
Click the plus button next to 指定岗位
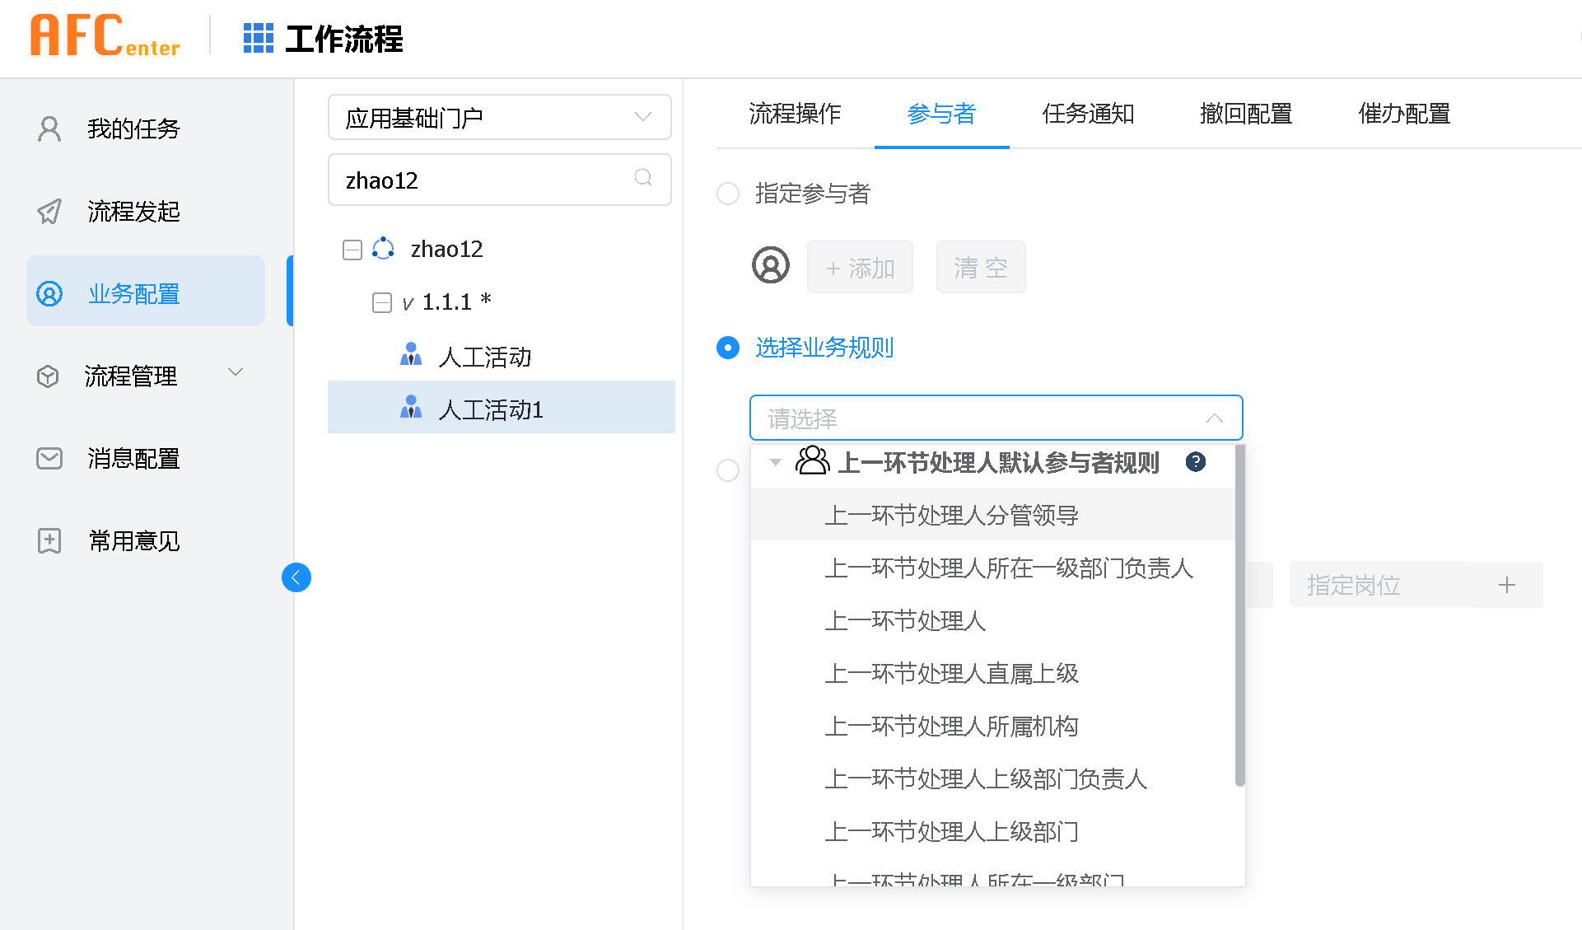pyautogui.click(x=1507, y=585)
